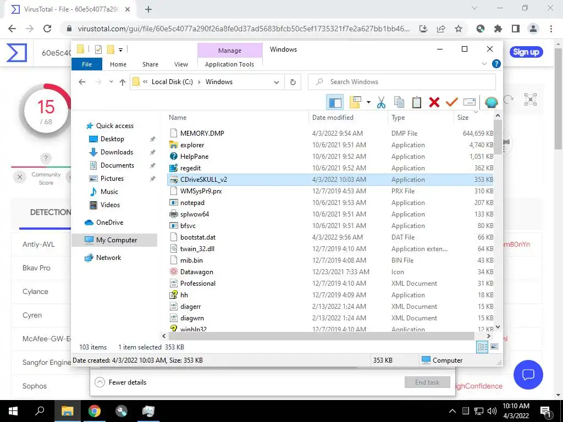Viewport: 563px width, 422px height.
Task: Select the explorer application file
Action: tap(330, 145)
